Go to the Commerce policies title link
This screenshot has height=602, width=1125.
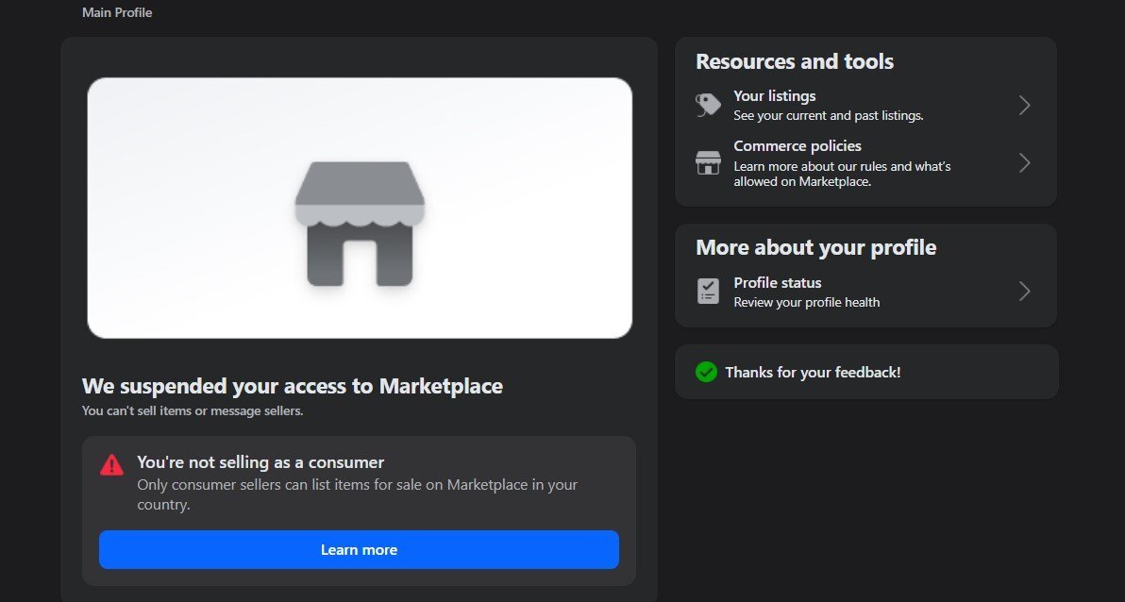click(798, 146)
